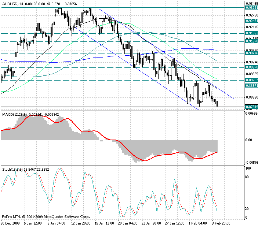This screenshot has height=226, width=258.
Task: Click the Stochastic 100 level scale value
Action: coord(248,168)
